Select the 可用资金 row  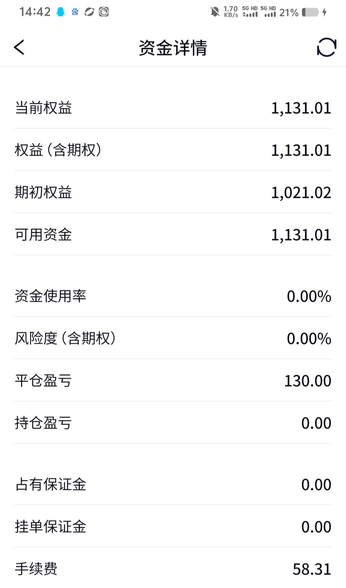click(173, 234)
